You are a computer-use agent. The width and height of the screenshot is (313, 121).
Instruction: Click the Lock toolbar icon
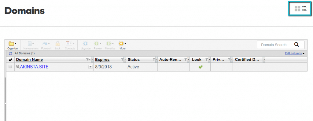coord(58,45)
